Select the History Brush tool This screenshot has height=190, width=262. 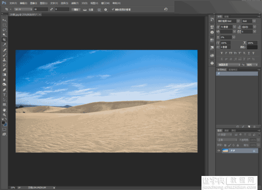(4, 65)
